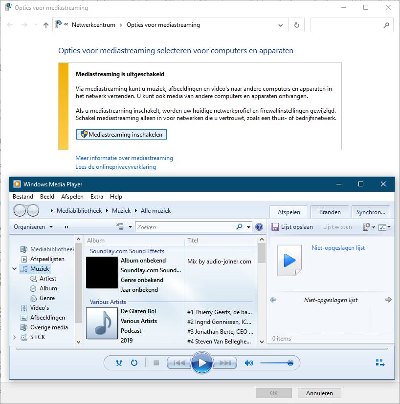400x404 pixels.
Task: Click the Stop playback button
Action: point(156,363)
